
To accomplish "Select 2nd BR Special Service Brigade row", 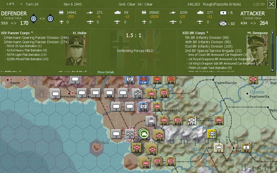I will click(x=213, y=51).
